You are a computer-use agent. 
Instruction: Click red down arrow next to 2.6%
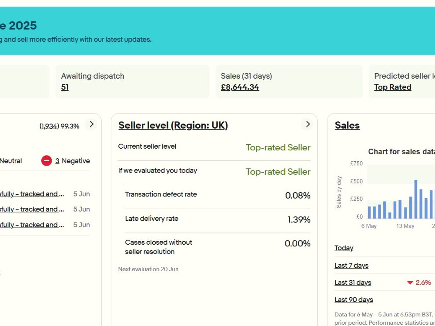[x=410, y=283]
